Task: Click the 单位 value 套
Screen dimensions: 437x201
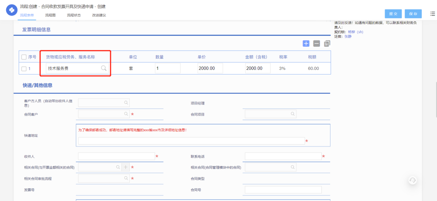Action: point(131,69)
